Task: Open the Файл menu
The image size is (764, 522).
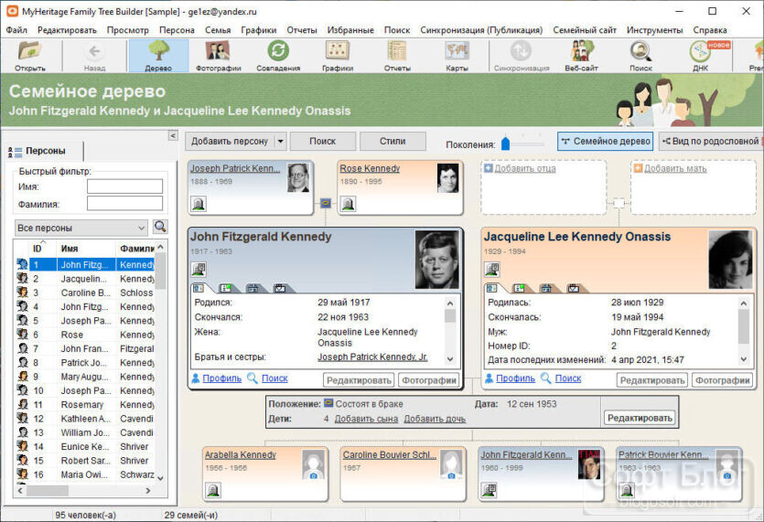Action: pyautogui.click(x=16, y=29)
